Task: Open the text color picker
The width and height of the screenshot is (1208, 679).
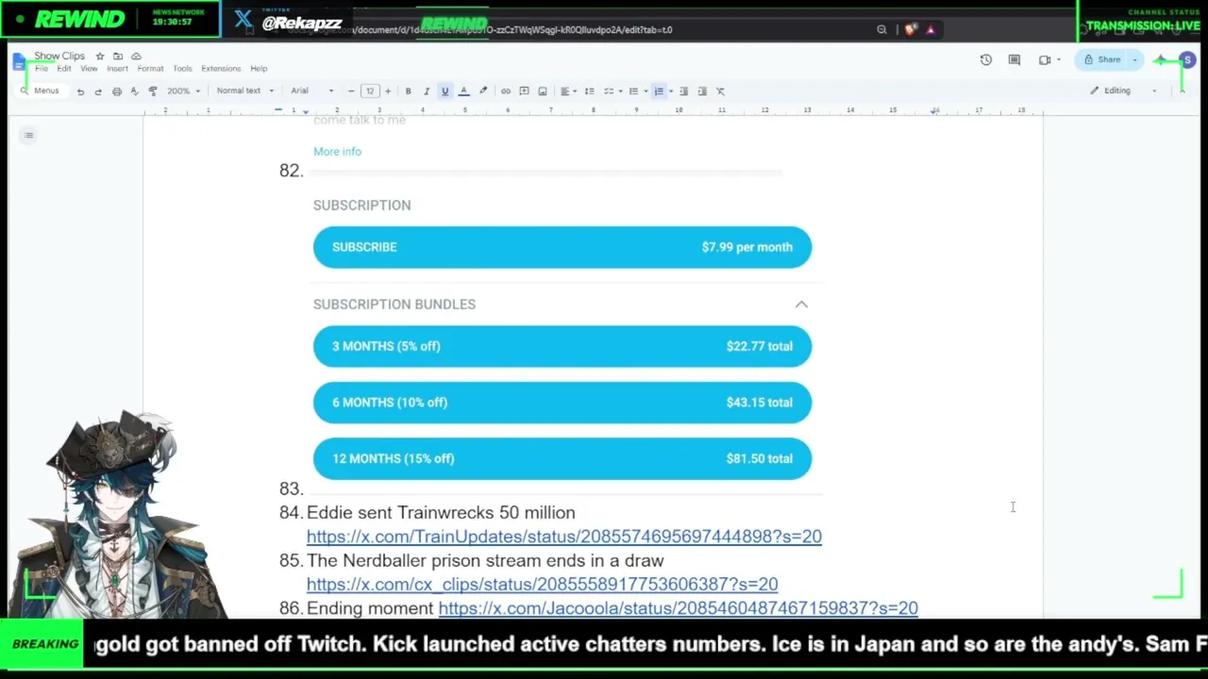Action: tap(463, 91)
